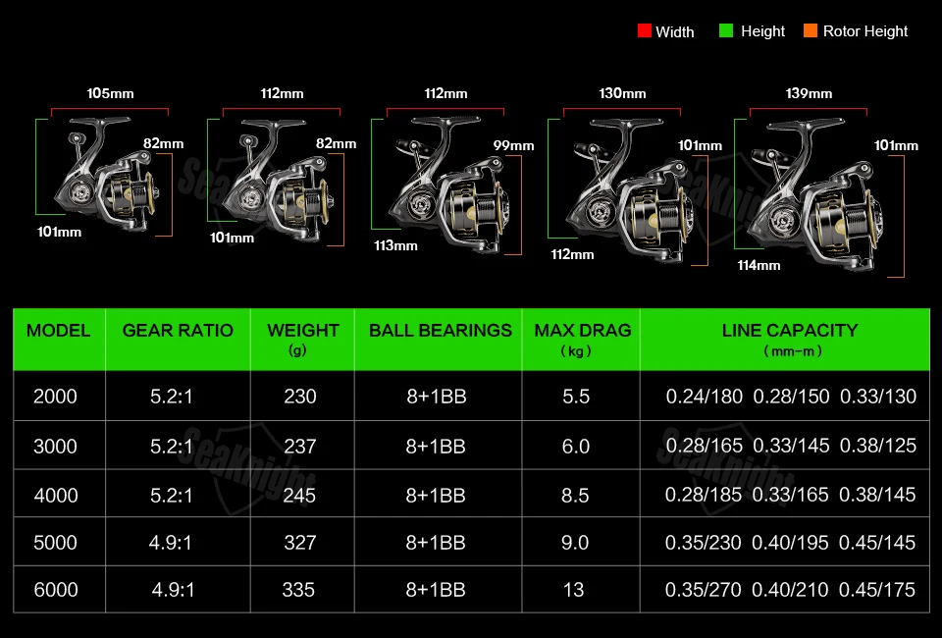942x638 pixels.
Task: Click the weight value 245
Action: (299, 496)
